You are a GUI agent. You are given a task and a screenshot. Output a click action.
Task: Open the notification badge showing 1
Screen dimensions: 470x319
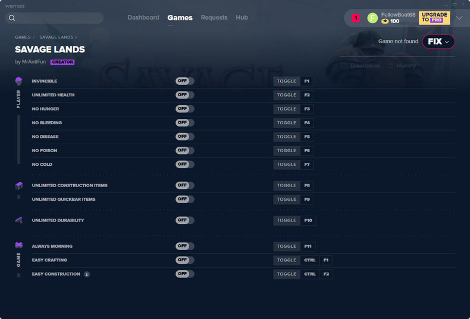pos(356,18)
